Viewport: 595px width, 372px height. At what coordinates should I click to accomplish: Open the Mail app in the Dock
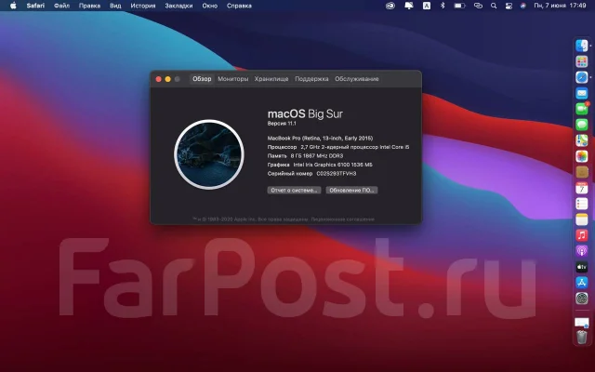pyautogui.click(x=582, y=93)
